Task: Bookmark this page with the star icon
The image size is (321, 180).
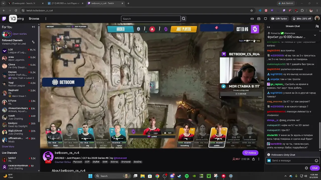Action: click(252, 10)
